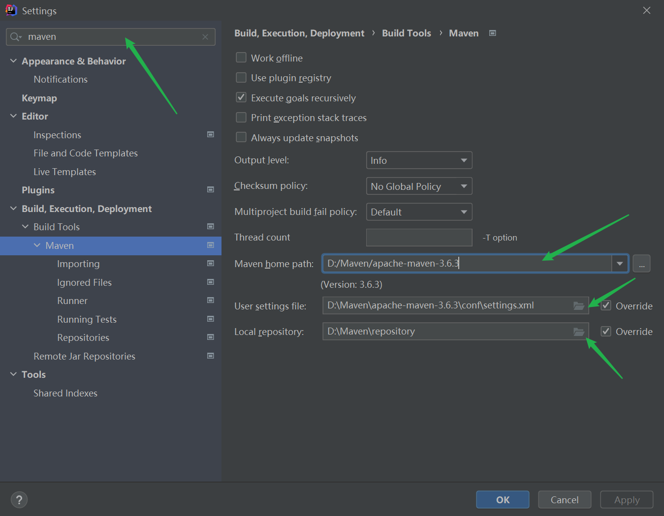The width and height of the screenshot is (664, 516).
Task: Select Importing under Maven
Action: pos(78,264)
